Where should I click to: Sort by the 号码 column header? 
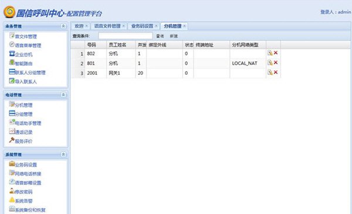[x=92, y=45]
